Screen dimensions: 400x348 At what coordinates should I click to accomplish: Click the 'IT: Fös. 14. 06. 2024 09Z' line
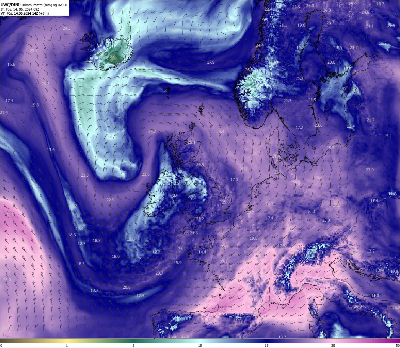tap(20, 9)
